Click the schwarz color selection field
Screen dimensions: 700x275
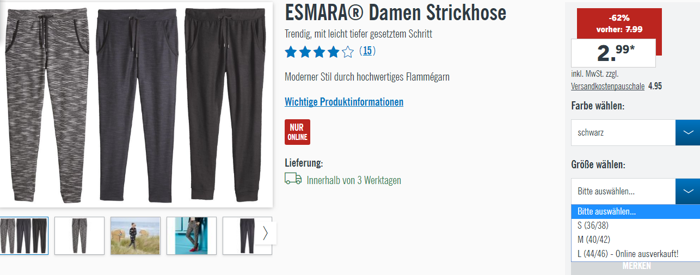click(623, 132)
